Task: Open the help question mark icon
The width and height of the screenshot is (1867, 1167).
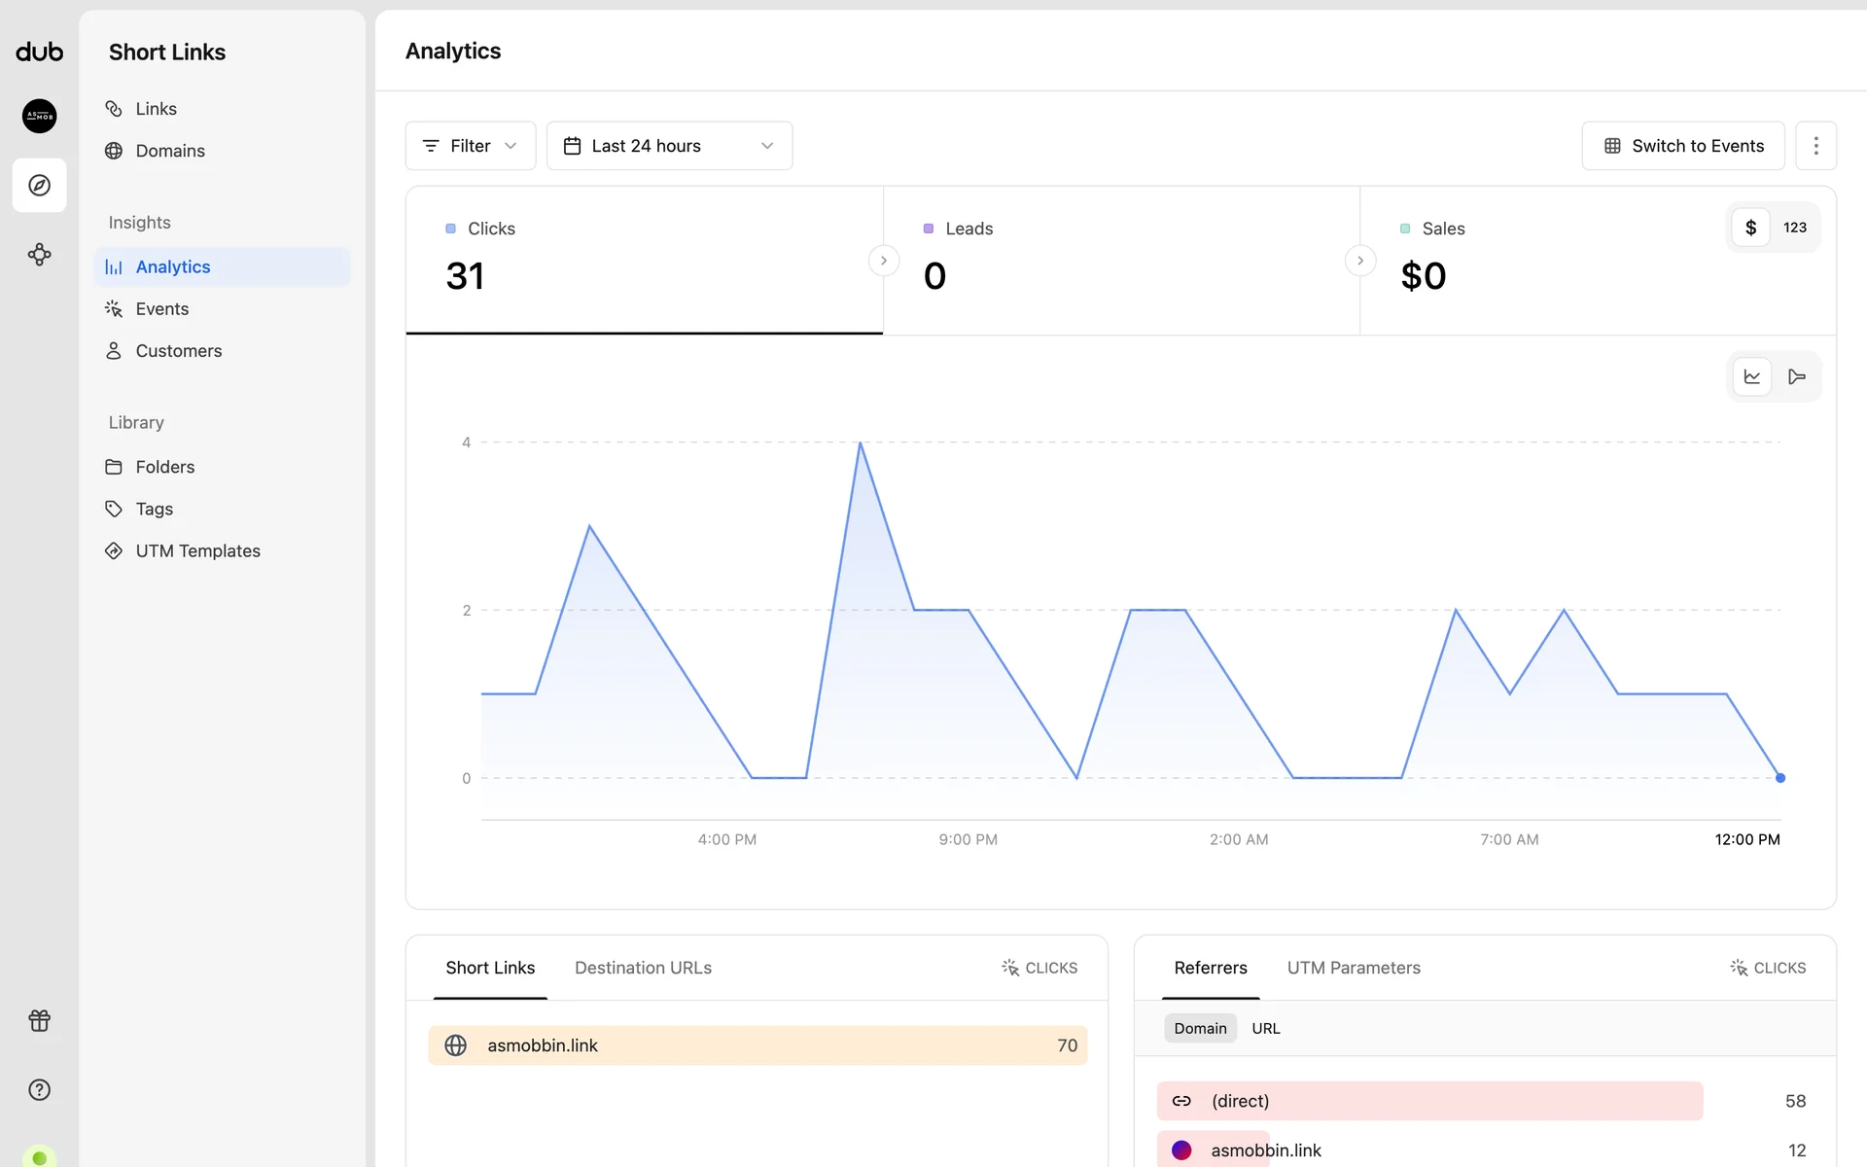Action: (39, 1089)
